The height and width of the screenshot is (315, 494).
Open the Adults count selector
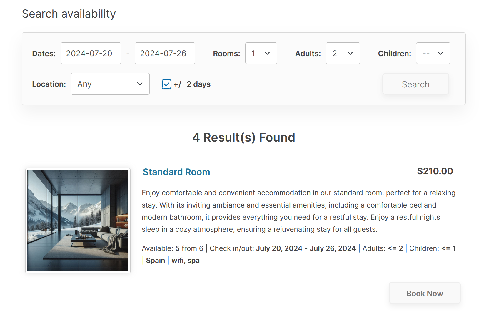tap(342, 53)
